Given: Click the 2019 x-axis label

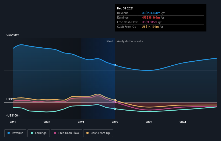Looking at the screenshot, I should click(13, 122).
